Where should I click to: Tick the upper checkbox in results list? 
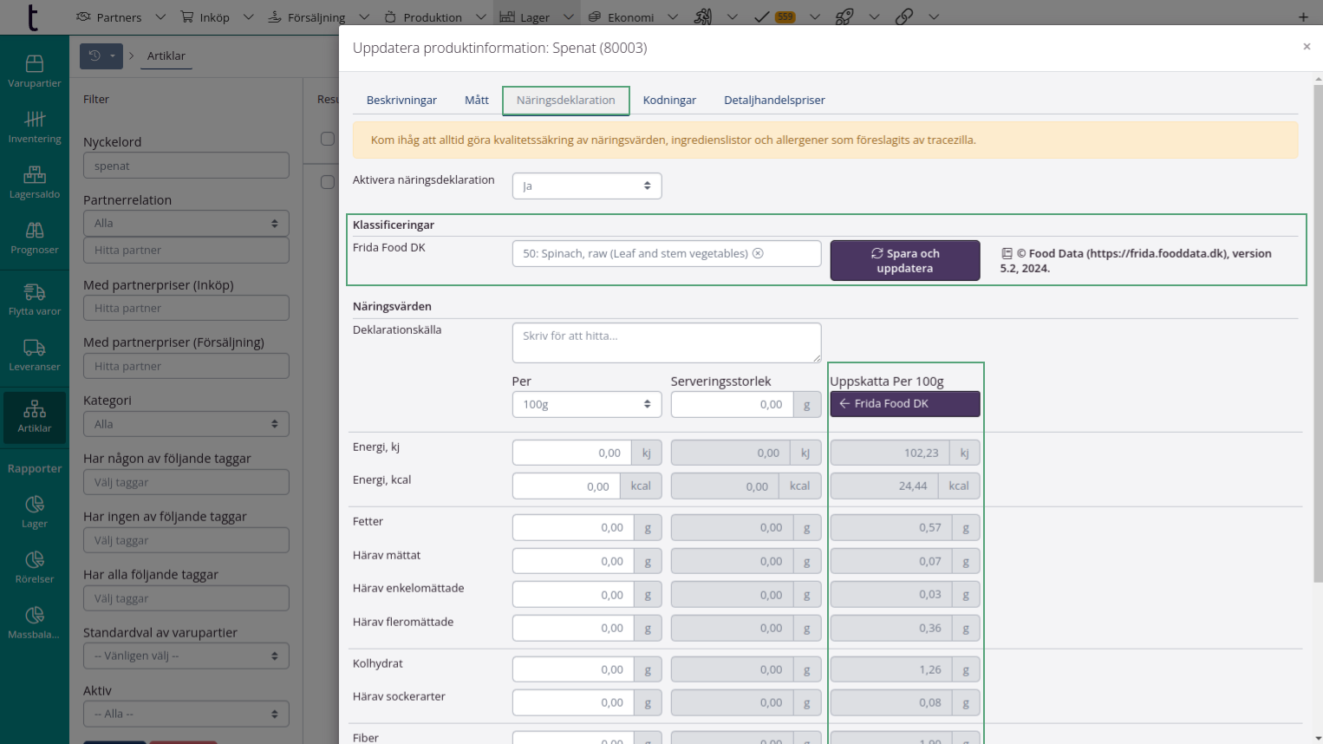pyautogui.click(x=327, y=139)
